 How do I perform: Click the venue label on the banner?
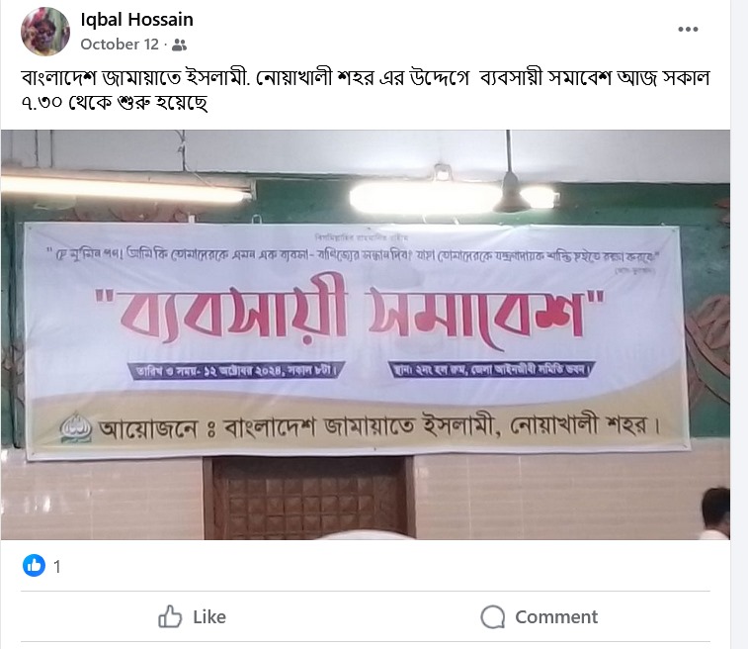(491, 369)
